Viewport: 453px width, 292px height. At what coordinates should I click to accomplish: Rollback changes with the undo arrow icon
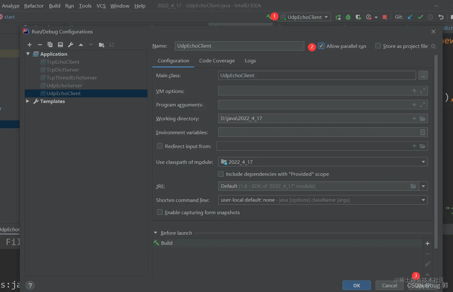point(441,17)
